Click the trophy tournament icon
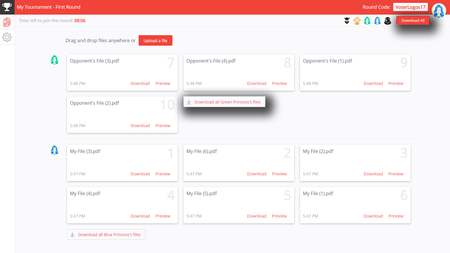450x253 pixels. click(x=7, y=7)
